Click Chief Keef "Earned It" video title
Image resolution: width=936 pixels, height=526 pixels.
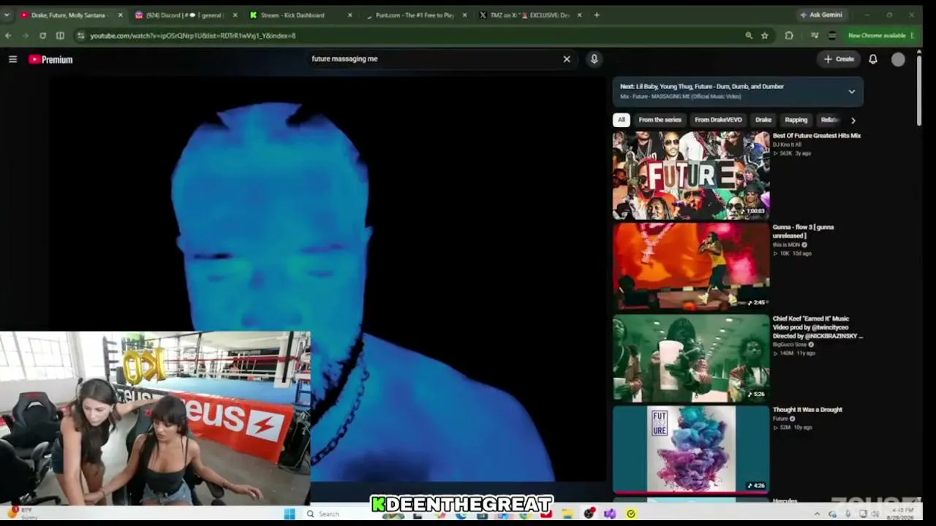point(818,327)
